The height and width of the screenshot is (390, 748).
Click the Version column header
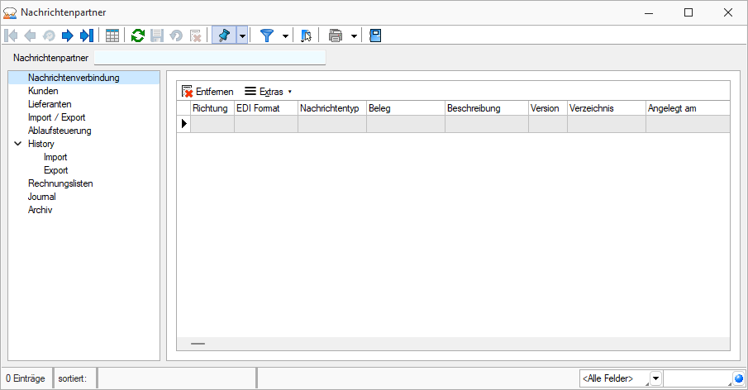[548, 108]
